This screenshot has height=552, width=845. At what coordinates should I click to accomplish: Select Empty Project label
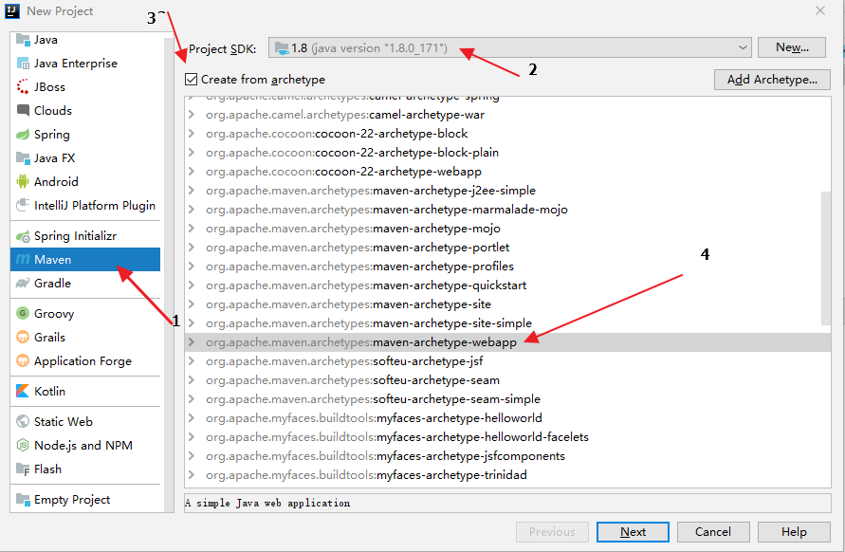72,499
